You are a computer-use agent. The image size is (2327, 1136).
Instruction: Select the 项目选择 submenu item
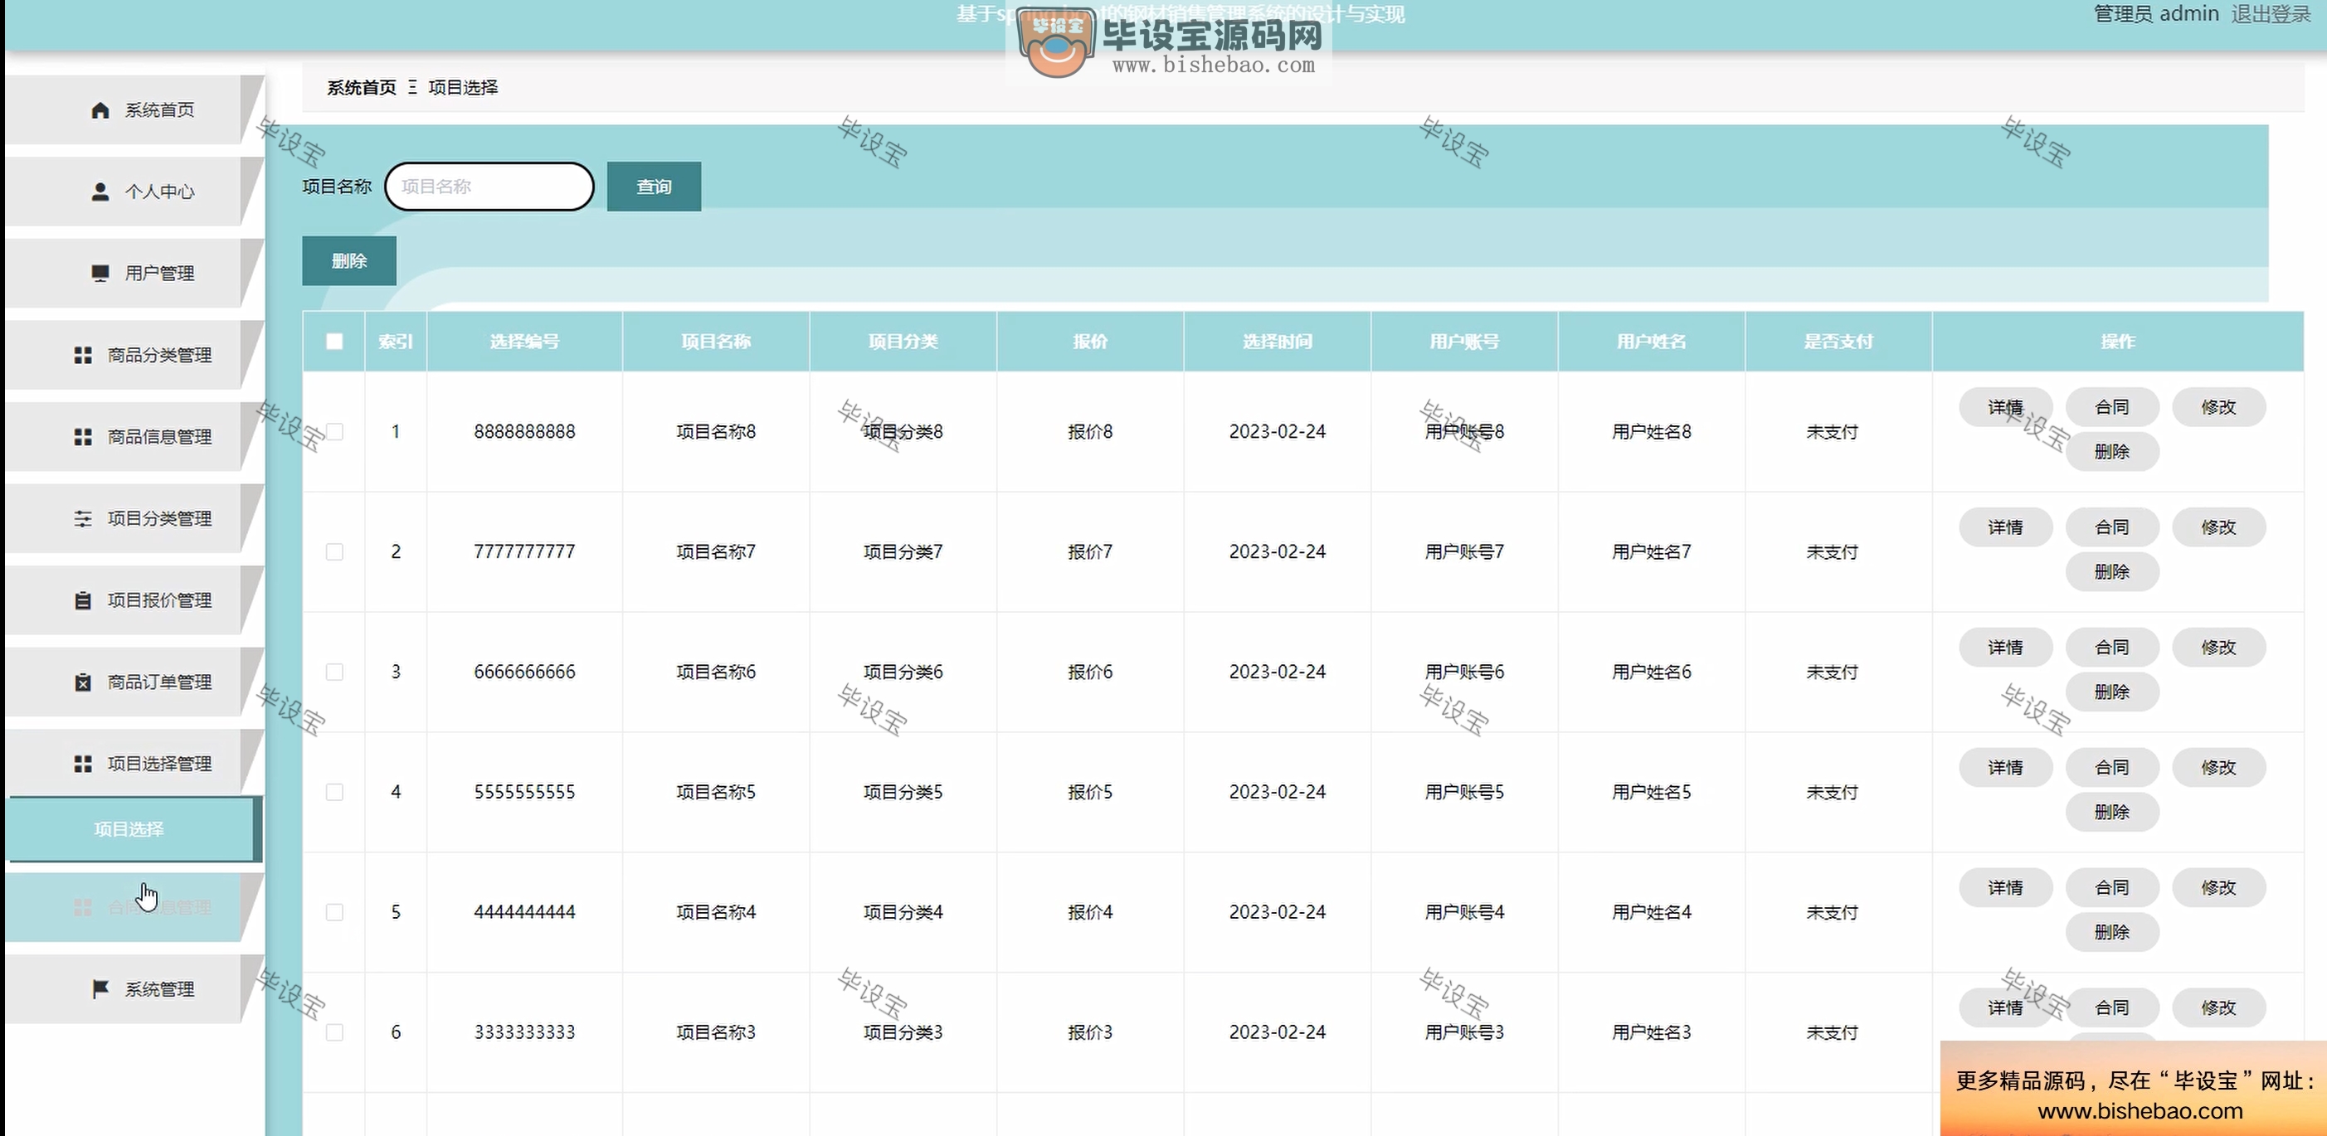134,829
